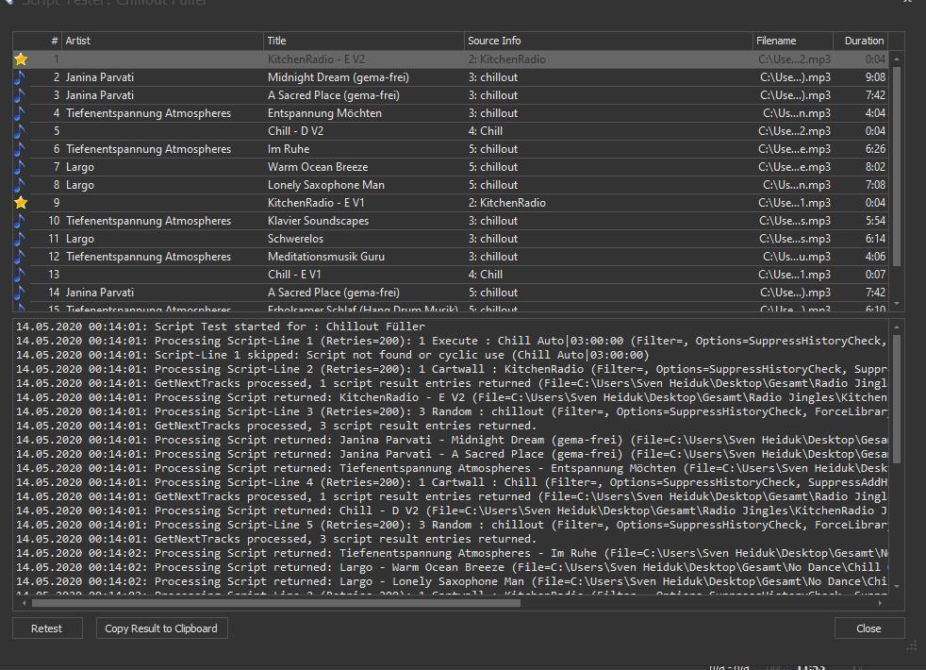Select the 'Meditationsmusik Guru' title

[326, 257]
